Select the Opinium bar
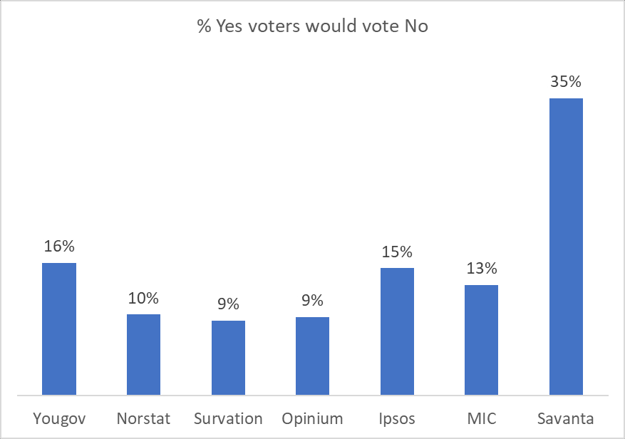The width and height of the screenshot is (625, 439). [312, 356]
